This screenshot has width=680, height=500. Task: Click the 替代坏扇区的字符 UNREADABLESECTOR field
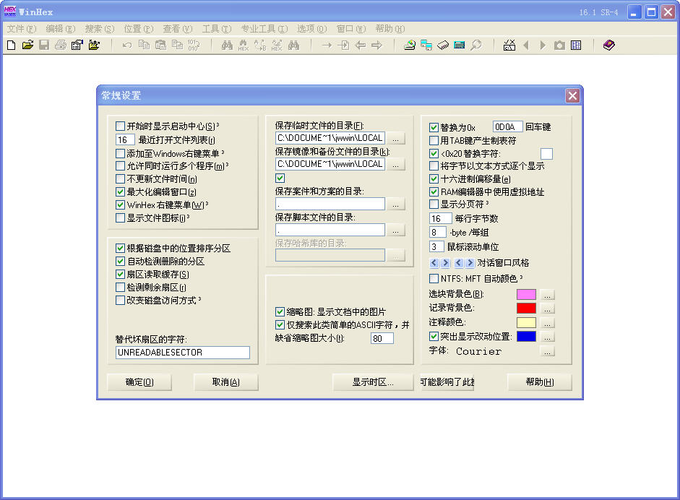click(183, 353)
